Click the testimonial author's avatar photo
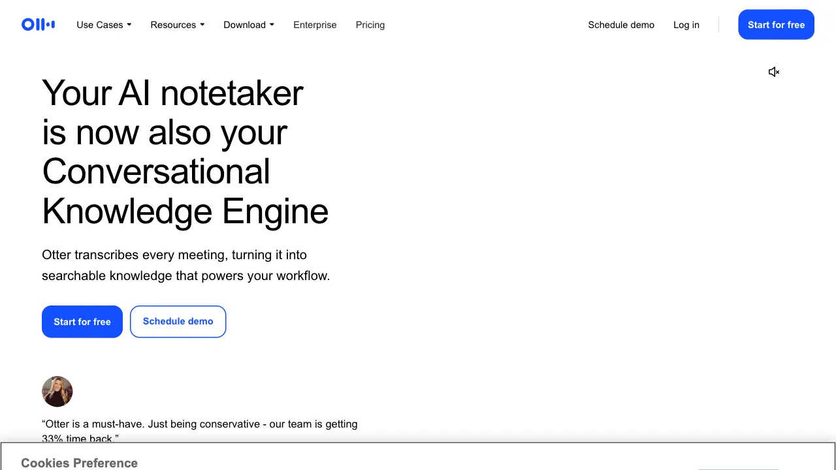The height and width of the screenshot is (470, 836). pyautogui.click(x=57, y=392)
